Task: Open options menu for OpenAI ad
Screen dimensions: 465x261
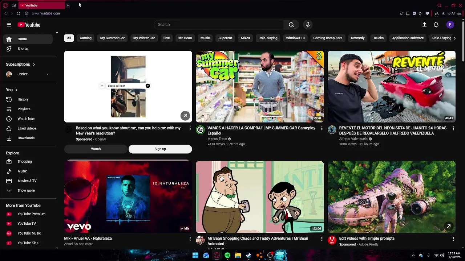Action: click(x=190, y=128)
